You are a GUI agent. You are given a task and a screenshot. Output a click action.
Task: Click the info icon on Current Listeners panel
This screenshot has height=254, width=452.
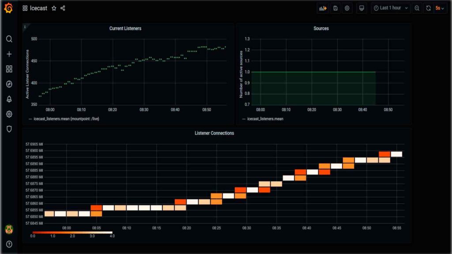(25, 27)
